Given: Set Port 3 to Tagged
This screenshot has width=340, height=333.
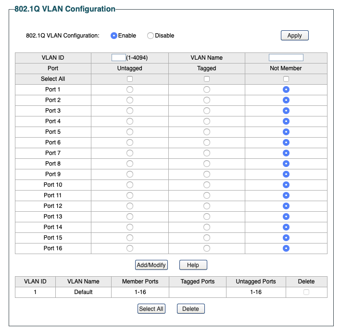Looking at the screenshot, I should (207, 111).
